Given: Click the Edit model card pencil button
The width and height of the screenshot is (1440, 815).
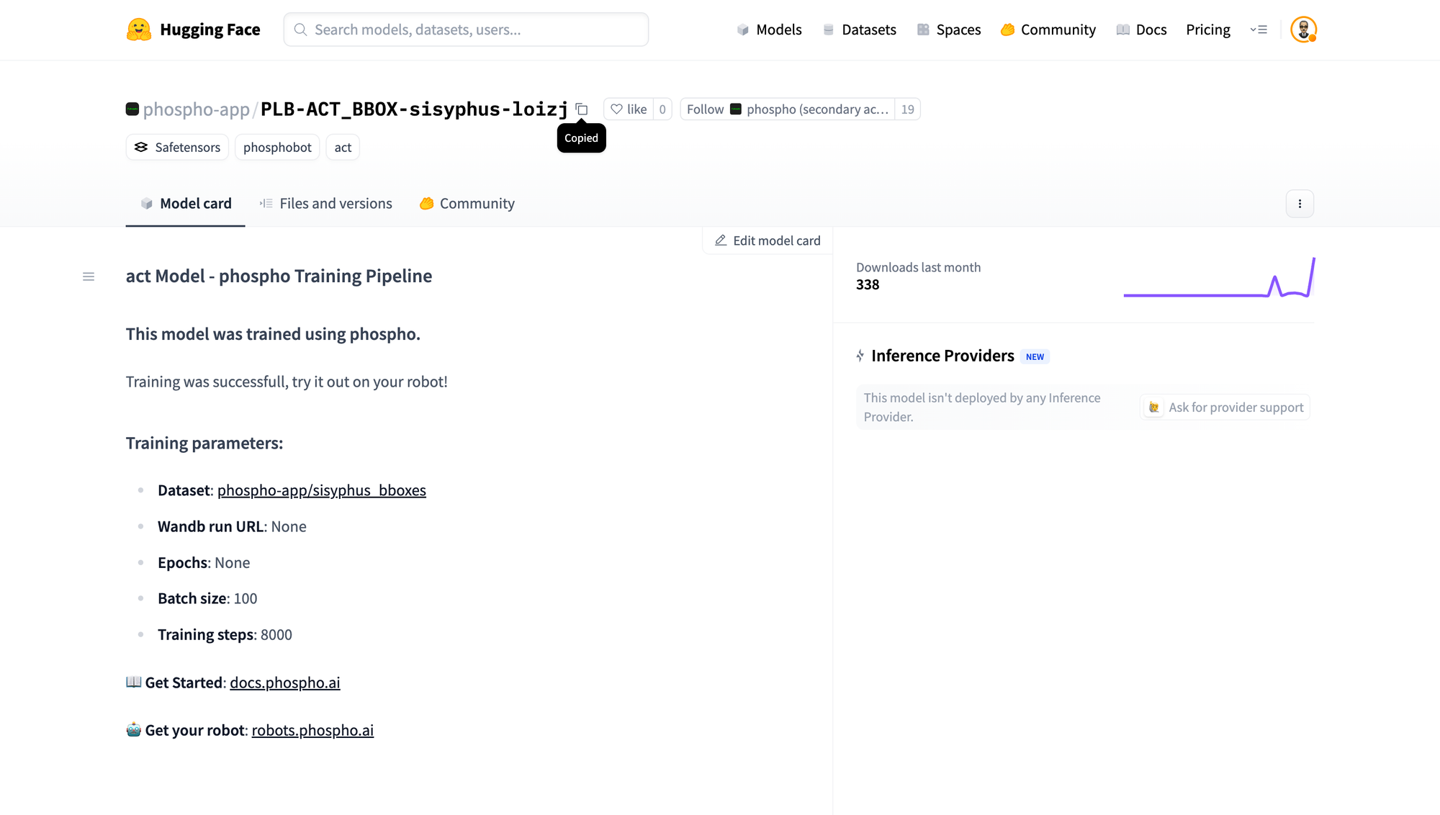Looking at the screenshot, I should click(x=768, y=240).
